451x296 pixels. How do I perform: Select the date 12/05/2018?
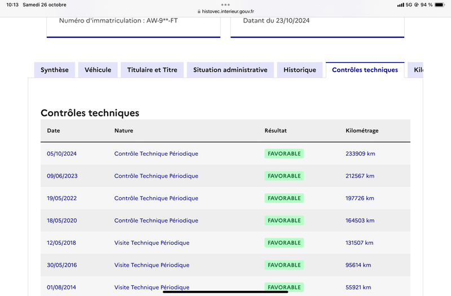(61, 243)
